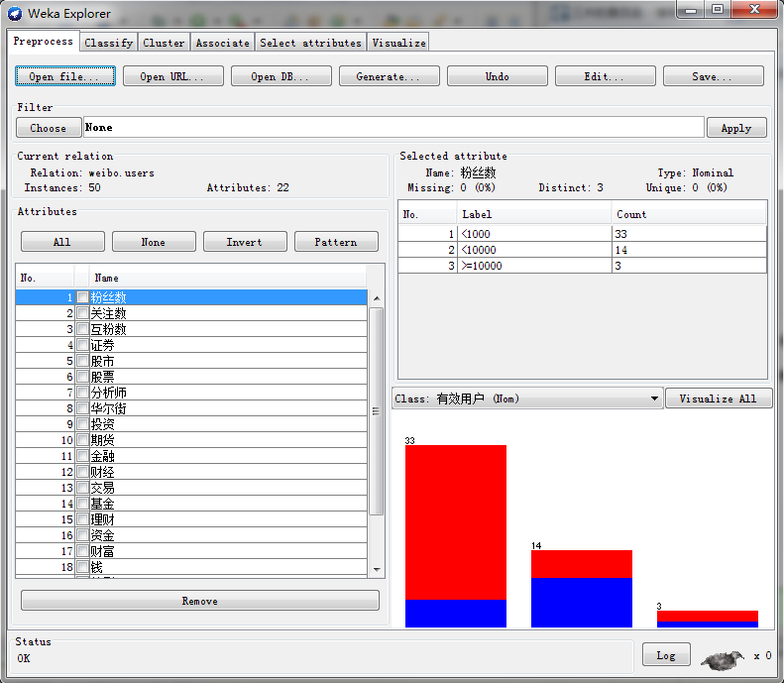Remove selected attributes button
The image size is (784, 683).
point(200,601)
